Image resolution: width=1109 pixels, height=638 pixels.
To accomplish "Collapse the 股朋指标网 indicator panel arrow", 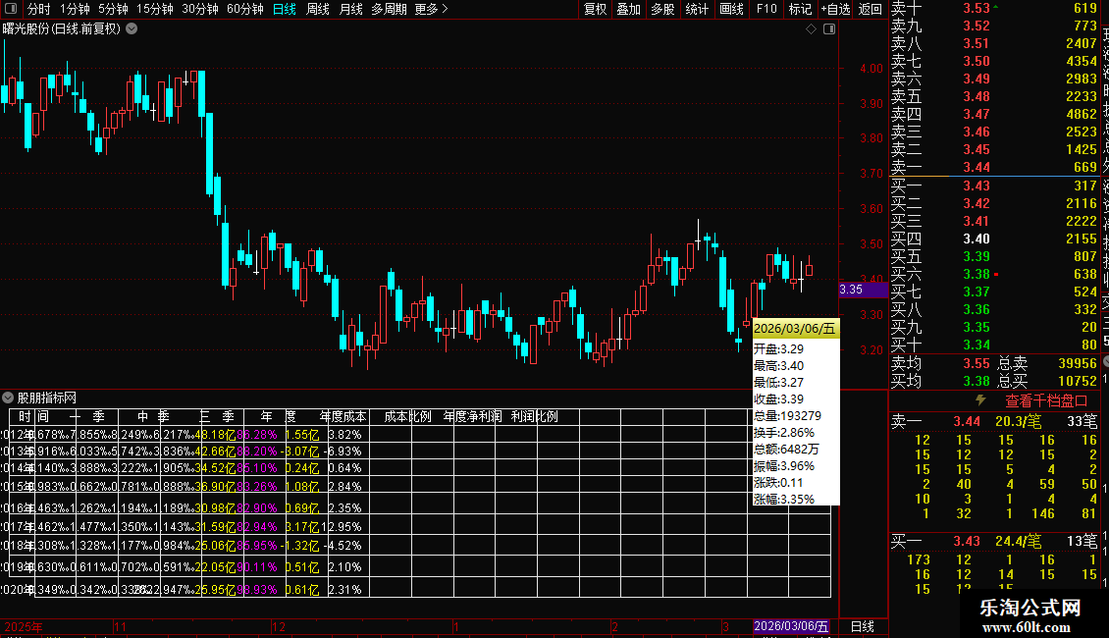I will click(8, 398).
